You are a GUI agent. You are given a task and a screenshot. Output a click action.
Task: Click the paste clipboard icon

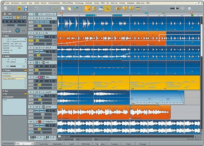pyautogui.click(x=69, y=9)
